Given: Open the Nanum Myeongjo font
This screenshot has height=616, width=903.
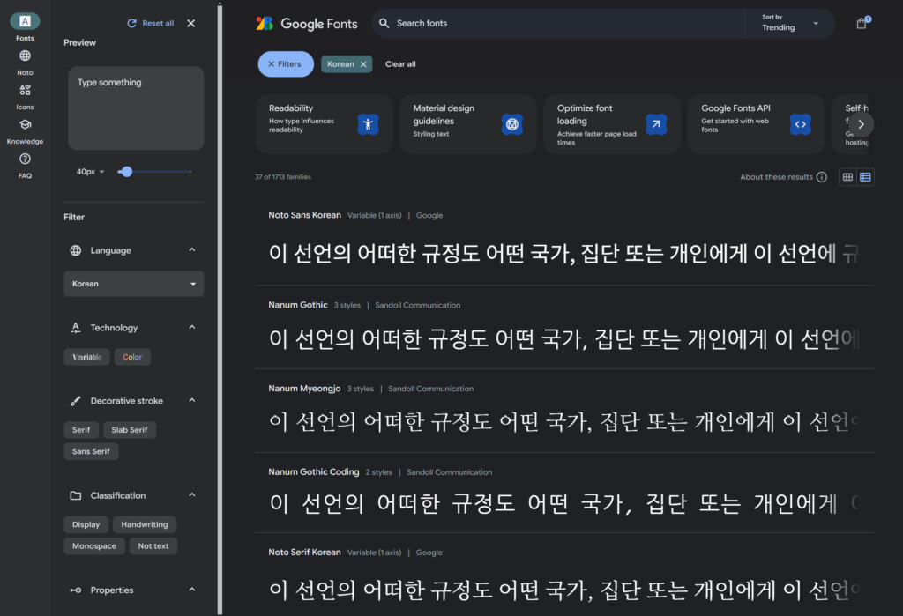Looking at the screenshot, I should pos(564,411).
